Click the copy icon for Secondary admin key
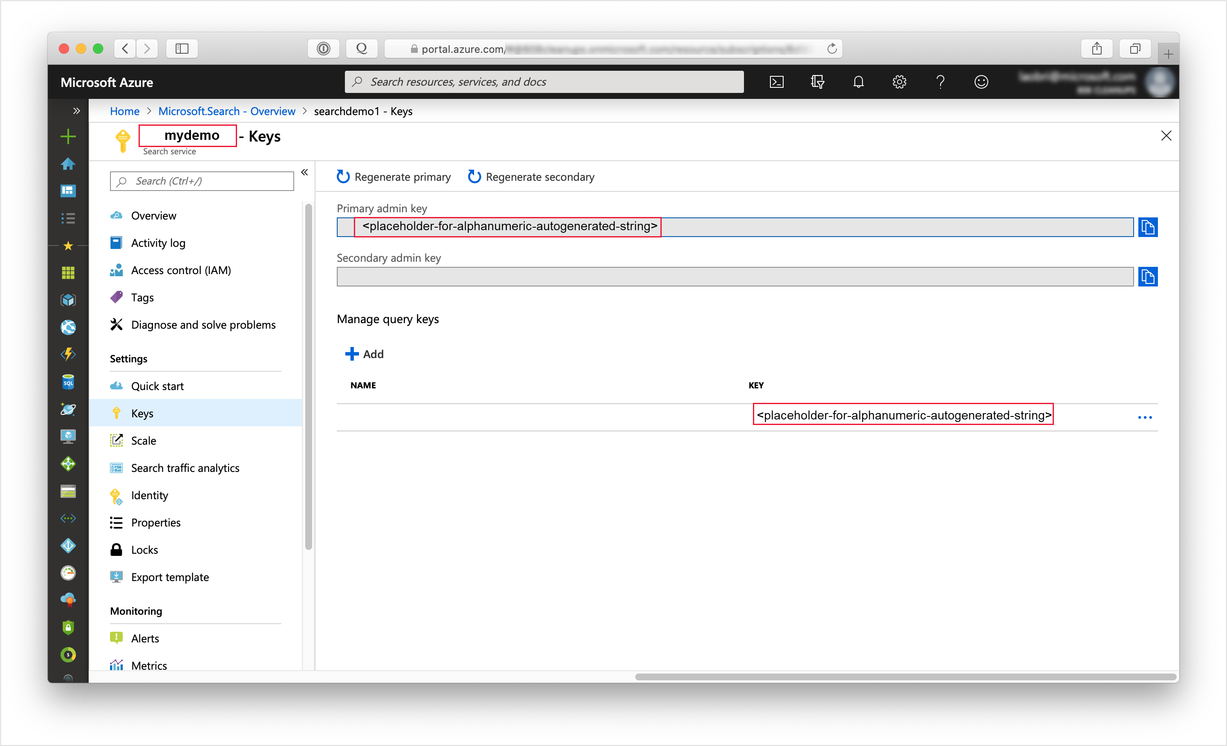Viewport: 1227px width, 746px height. tap(1149, 276)
